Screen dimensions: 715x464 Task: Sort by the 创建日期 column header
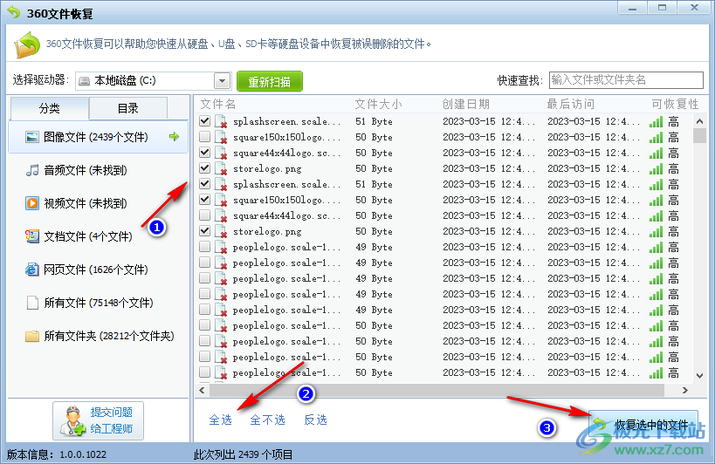pyautogui.click(x=465, y=105)
